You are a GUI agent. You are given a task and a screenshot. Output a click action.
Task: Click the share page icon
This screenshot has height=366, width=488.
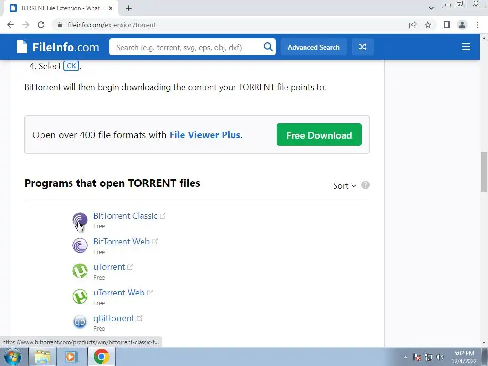click(413, 25)
